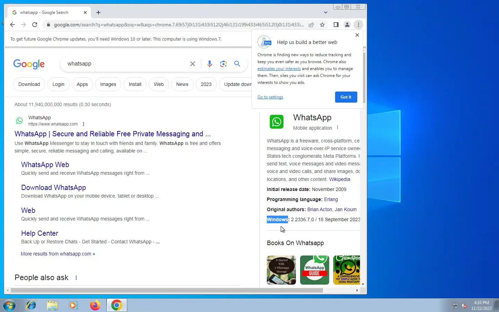Open the WhatsApp Secure and Reliable result title
499x312 pixels.
113,134
